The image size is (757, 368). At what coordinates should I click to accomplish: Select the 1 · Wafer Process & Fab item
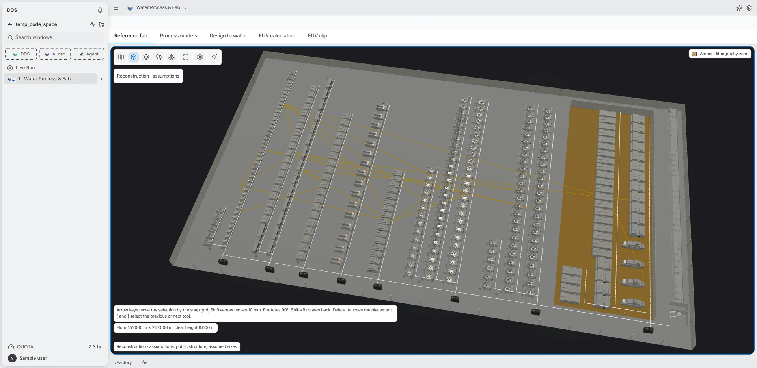pos(50,79)
